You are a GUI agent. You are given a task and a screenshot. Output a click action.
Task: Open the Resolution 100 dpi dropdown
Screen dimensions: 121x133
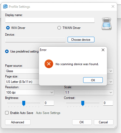pyautogui.click(x=30, y=93)
